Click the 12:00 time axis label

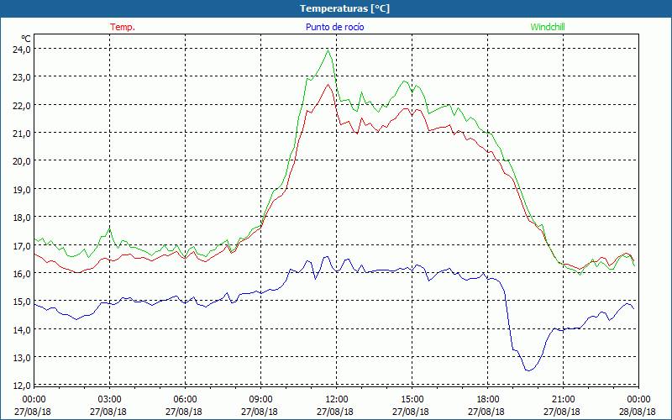point(337,400)
